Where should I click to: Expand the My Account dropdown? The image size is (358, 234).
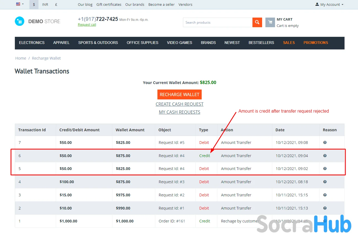[x=329, y=5]
